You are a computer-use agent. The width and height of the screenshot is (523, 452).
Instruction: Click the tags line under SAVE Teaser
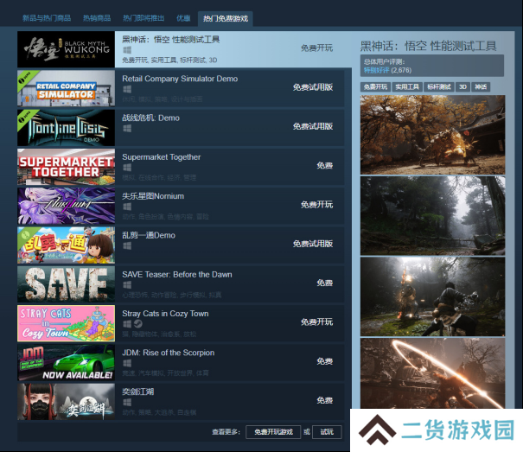(172, 296)
